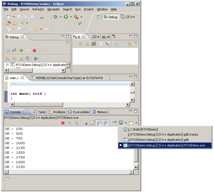Open the Run button dropdown arrow
The width and height of the screenshot is (214, 192).
click(x=71, y=17)
